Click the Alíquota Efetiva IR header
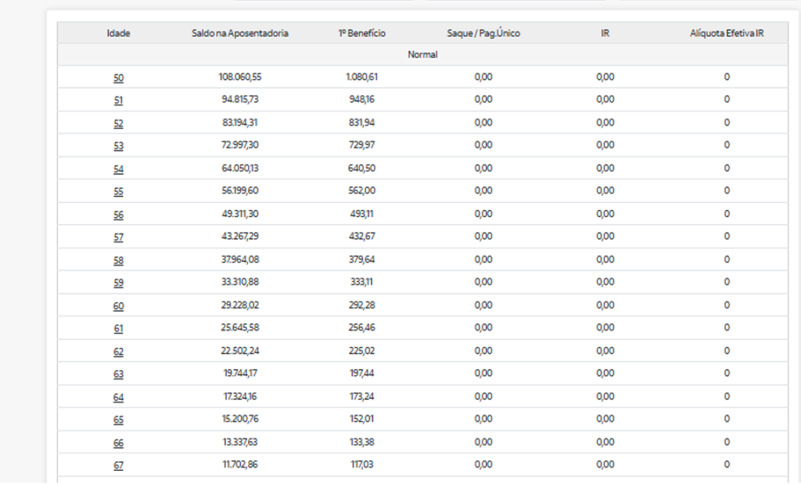 (x=726, y=33)
